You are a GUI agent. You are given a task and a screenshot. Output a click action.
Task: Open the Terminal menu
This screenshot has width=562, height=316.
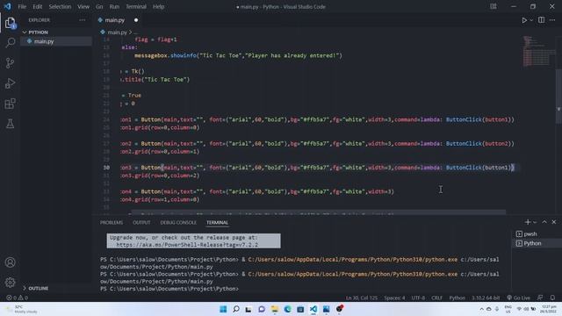[x=136, y=6]
